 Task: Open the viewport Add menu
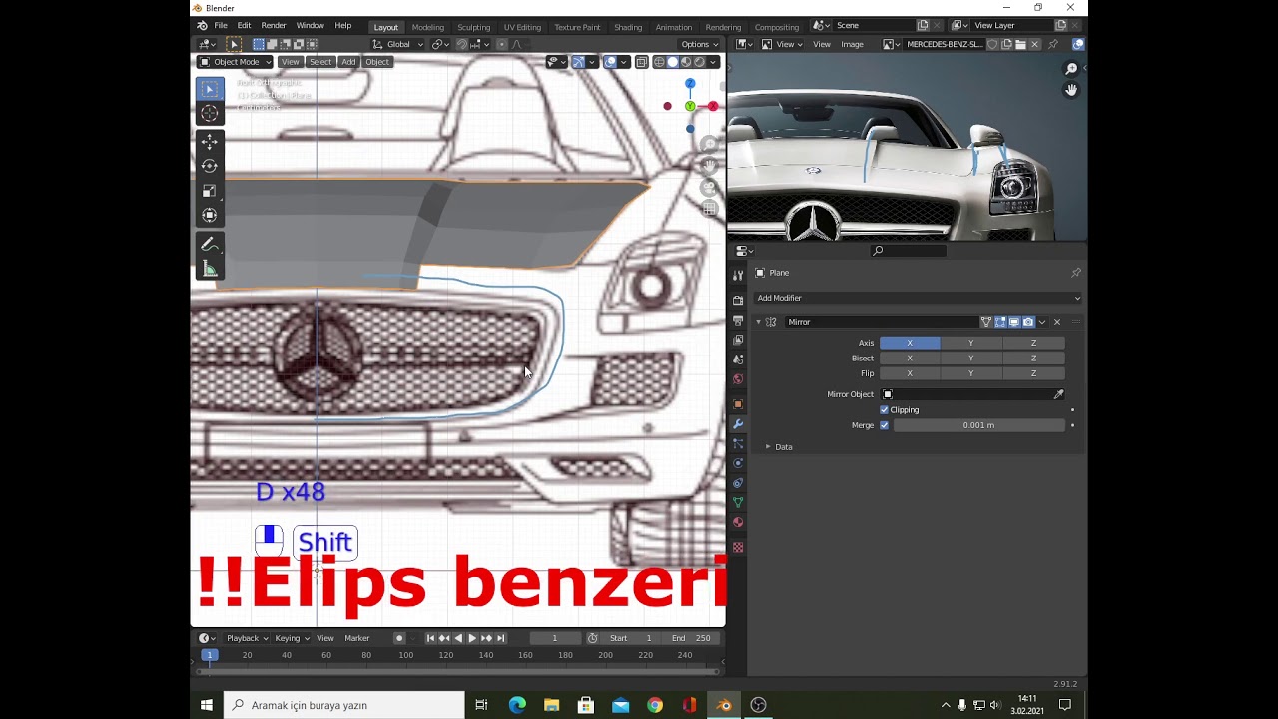click(348, 62)
